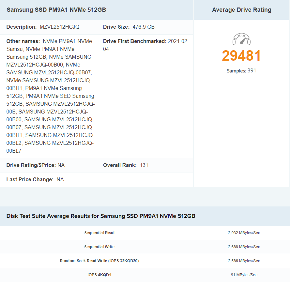Click the 'Drive Rating/$Price: NA' entry
Image resolution: width=290 pixels, height=287 pixels.
coord(36,165)
